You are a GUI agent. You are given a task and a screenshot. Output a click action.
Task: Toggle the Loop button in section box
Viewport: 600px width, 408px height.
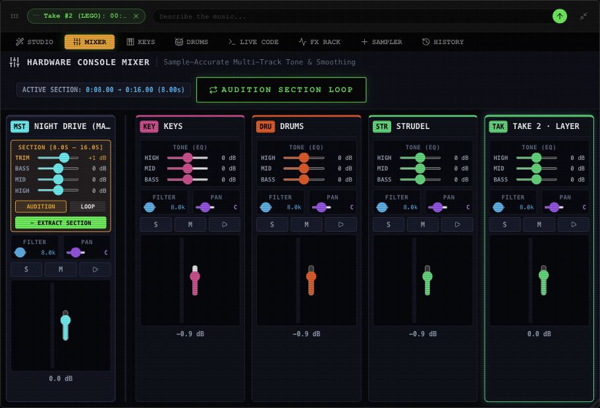tap(88, 207)
